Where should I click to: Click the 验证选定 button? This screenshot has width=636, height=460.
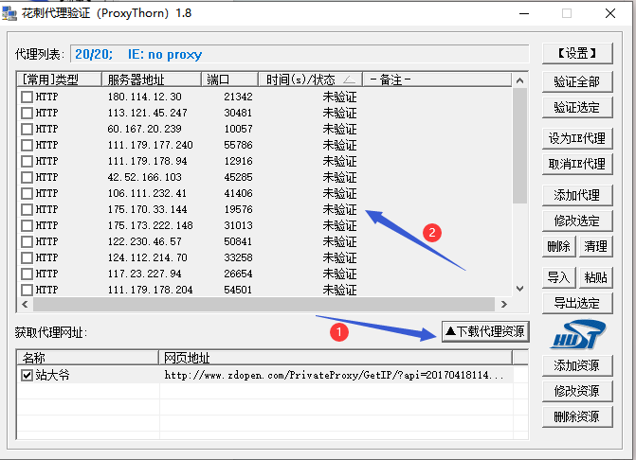(x=576, y=108)
